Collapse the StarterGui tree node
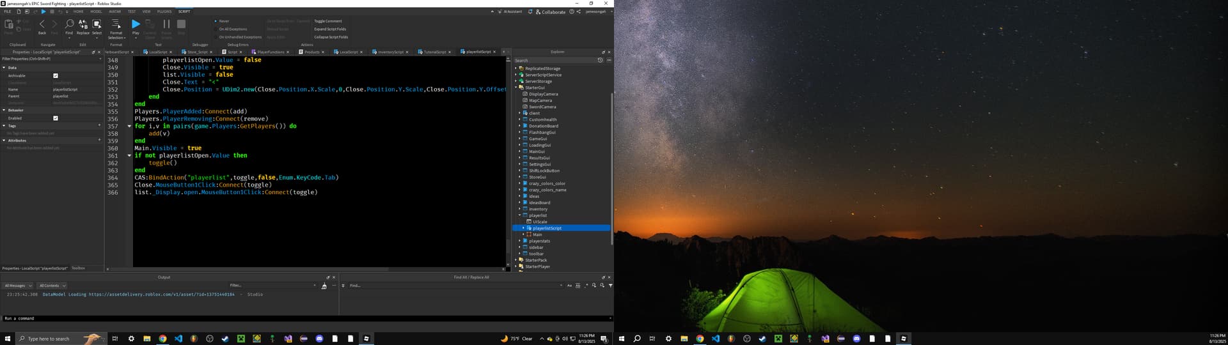This screenshot has width=1228, height=345. click(x=516, y=88)
